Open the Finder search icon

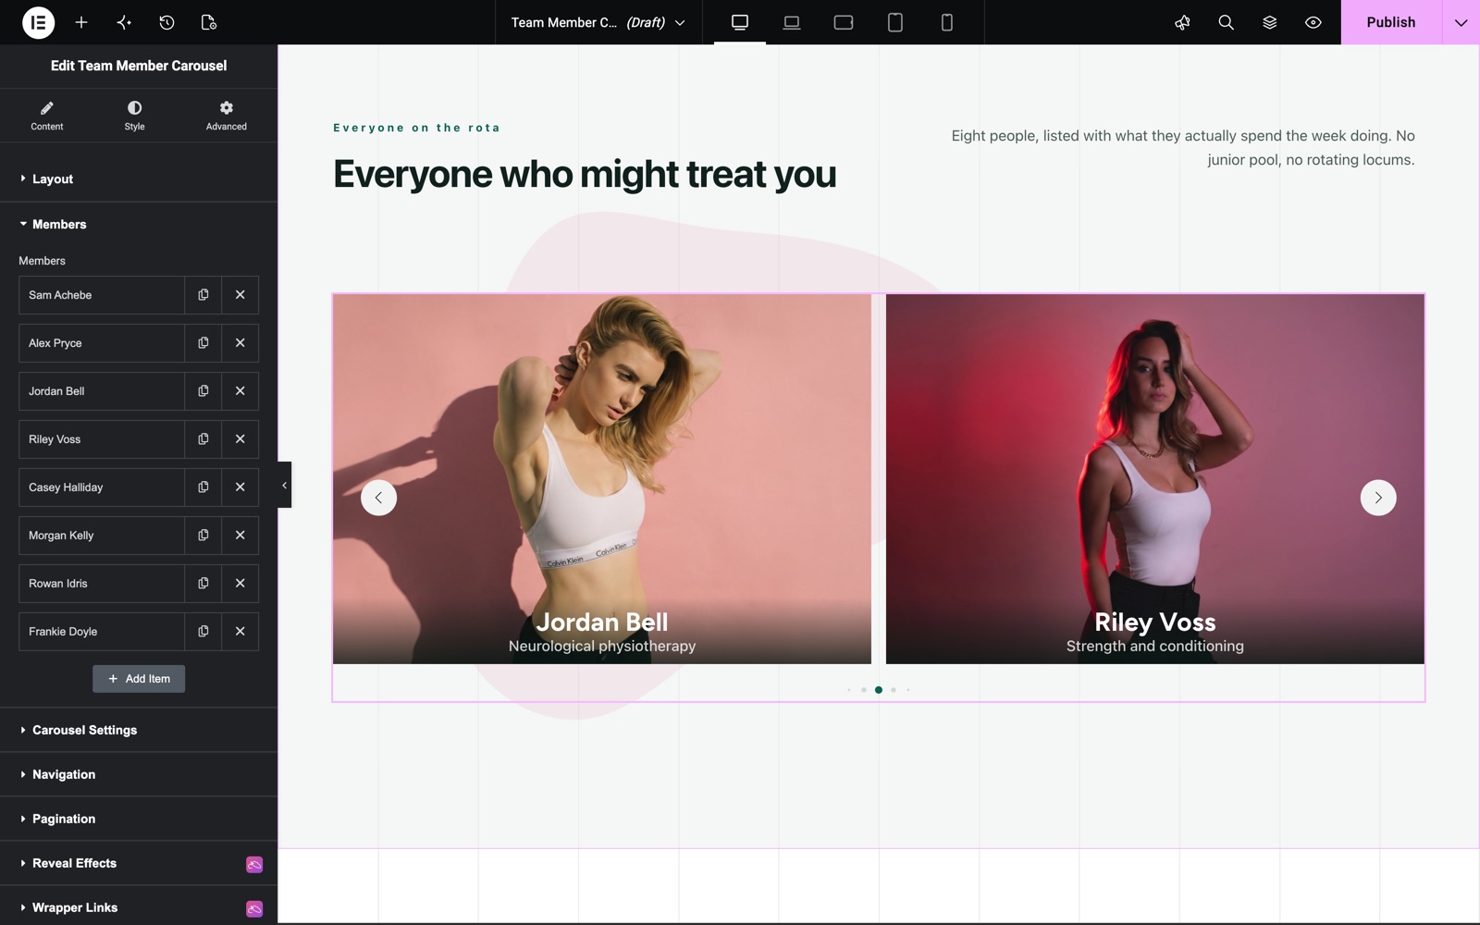click(1227, 22)
